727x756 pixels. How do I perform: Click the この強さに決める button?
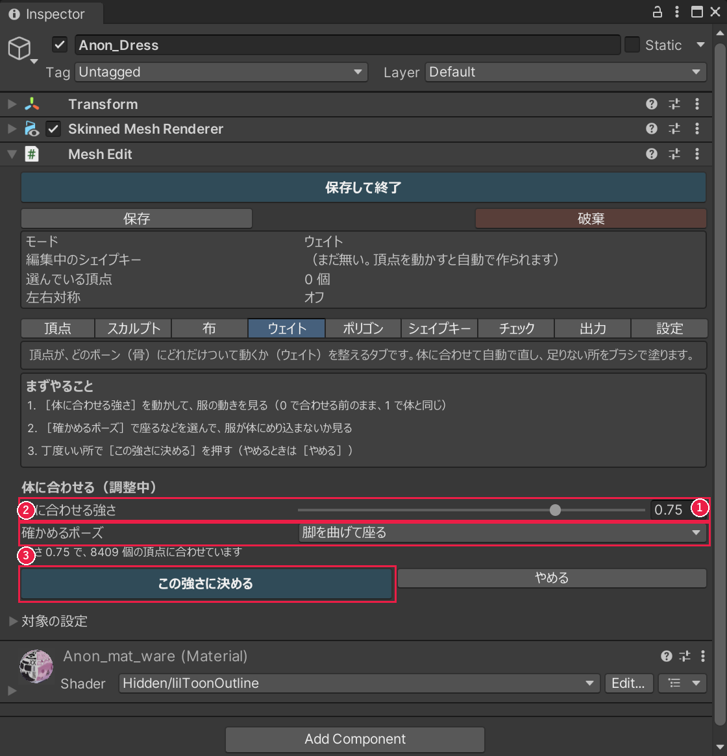tap(206, 584)
